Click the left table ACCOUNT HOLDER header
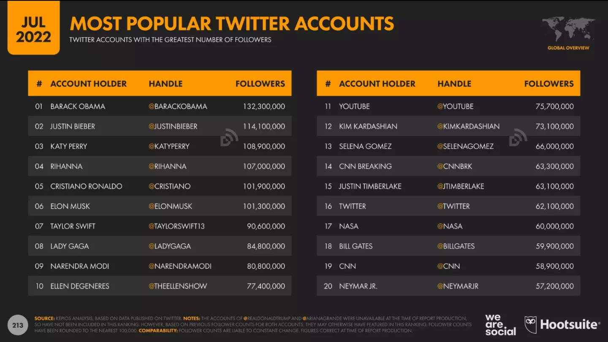The height and width of the screenshot is (342, 608). (88, 83)
